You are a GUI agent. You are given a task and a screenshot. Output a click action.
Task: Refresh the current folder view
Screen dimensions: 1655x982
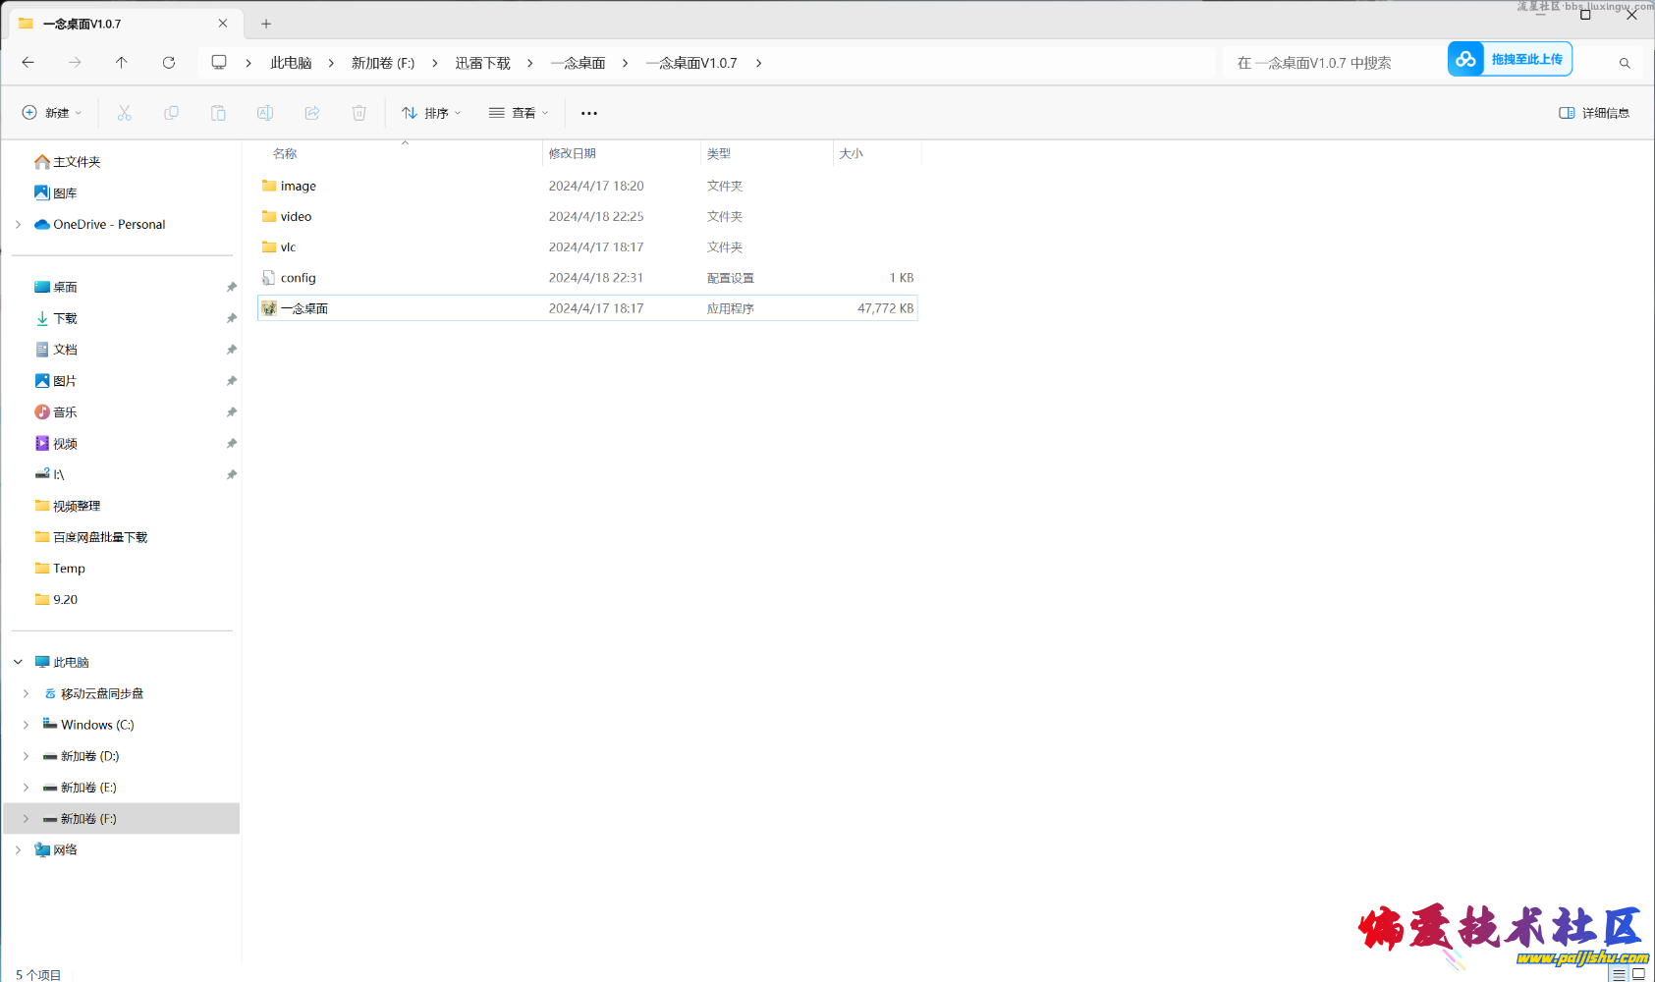169,63
